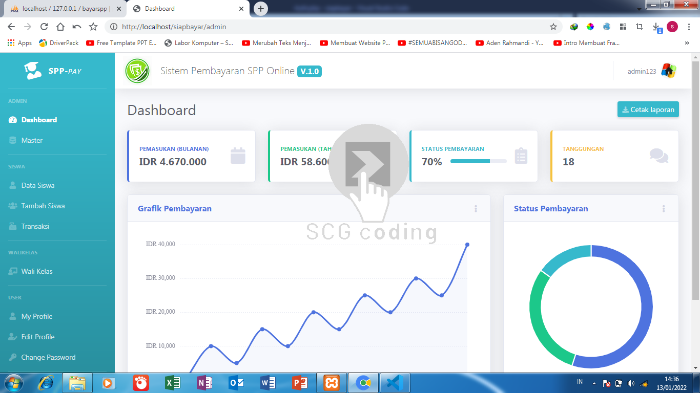Image resolution: width=700 pixels, height=393 pixels.
Task: Expand the bookmarks overflow chevron
Action: [687, 43]
